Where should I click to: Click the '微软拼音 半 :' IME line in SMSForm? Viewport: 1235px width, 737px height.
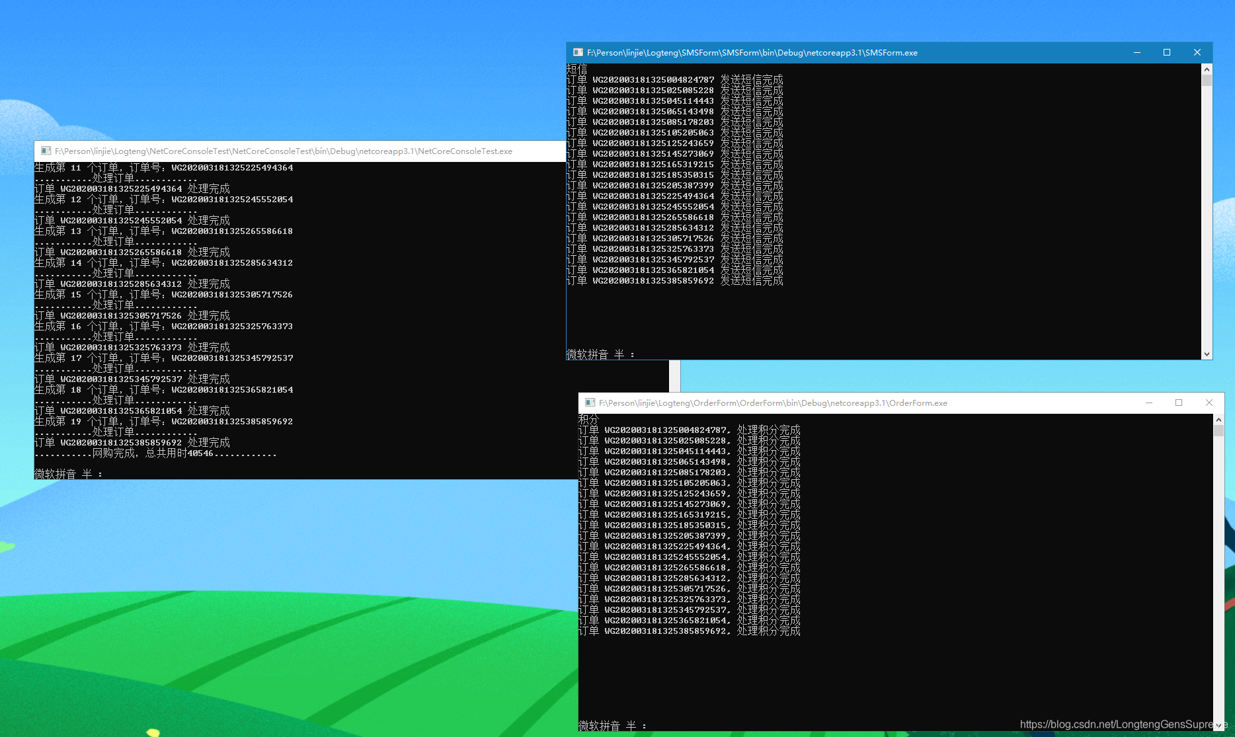[601, 354]
